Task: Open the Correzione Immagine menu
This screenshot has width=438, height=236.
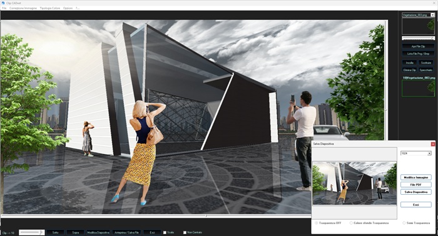Action: [23, 8]
